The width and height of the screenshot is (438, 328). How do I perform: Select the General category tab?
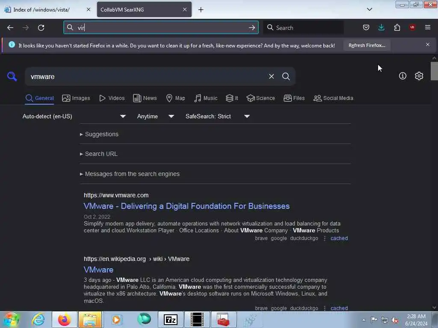pyautogui.click(x=39, y=98)
